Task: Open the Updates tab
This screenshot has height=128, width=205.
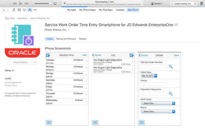Action: click(x=120, y=10)
